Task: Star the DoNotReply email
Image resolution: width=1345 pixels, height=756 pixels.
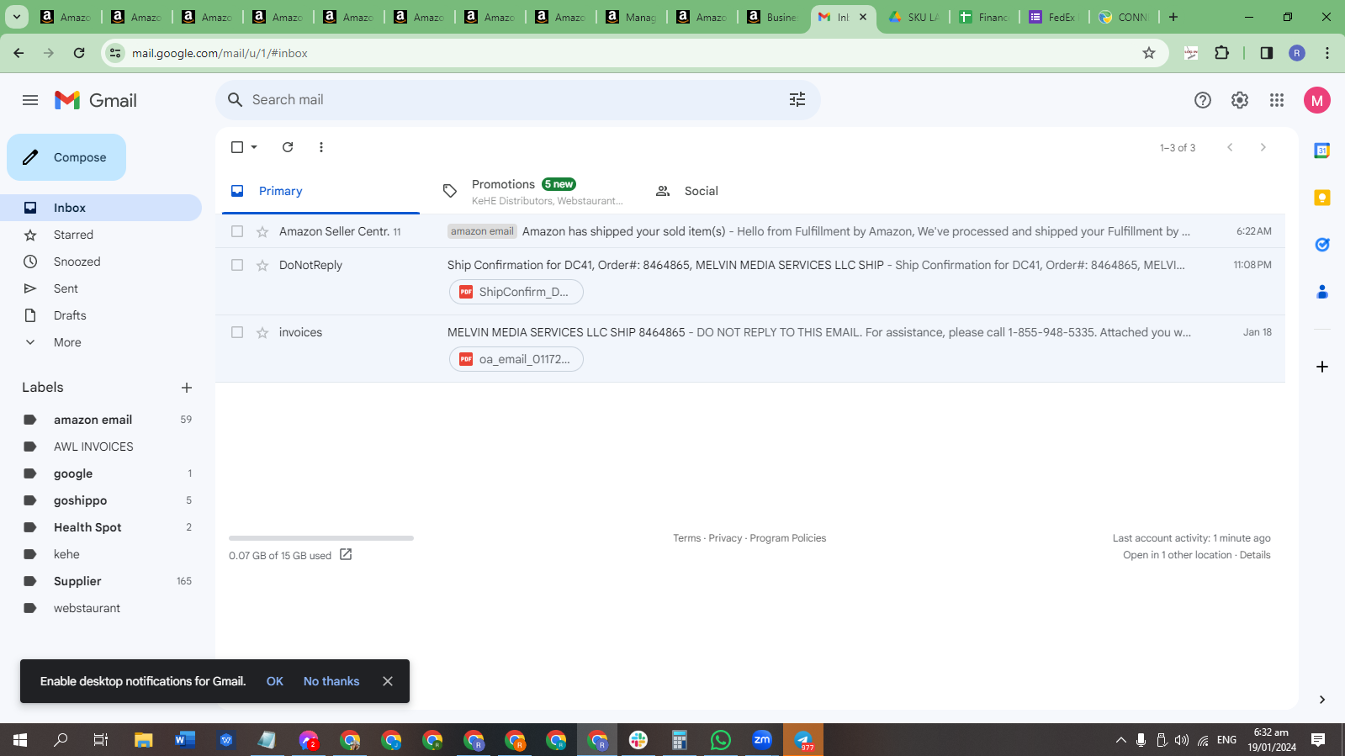Action: pos(262,265)
